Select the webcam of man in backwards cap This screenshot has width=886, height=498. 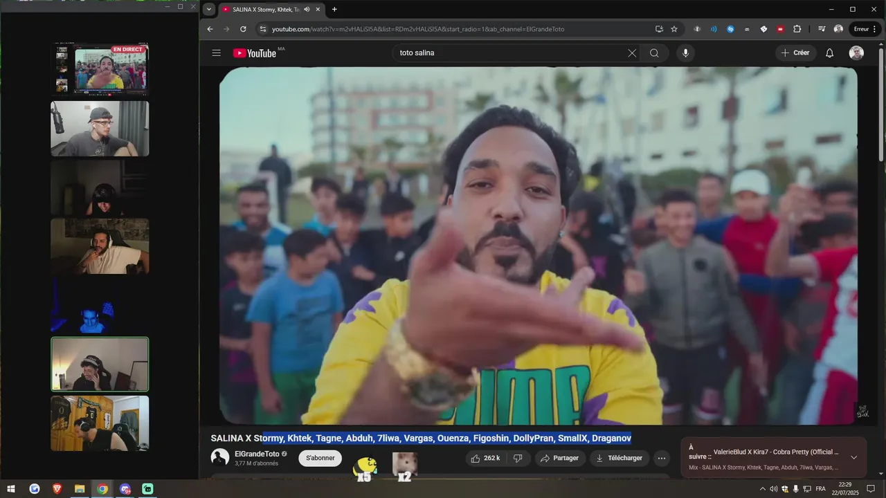(x=100, y=129)
